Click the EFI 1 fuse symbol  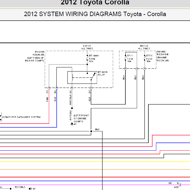click(x=125, y=58)
